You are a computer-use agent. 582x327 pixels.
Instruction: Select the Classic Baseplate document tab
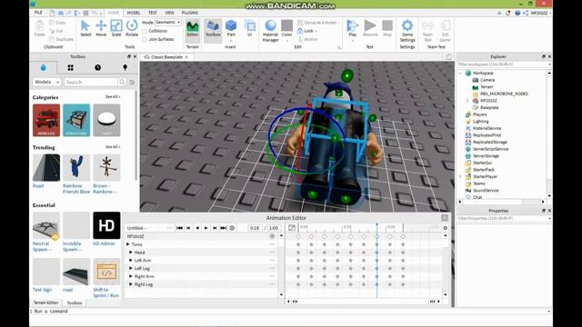click(x=166, y=57)
